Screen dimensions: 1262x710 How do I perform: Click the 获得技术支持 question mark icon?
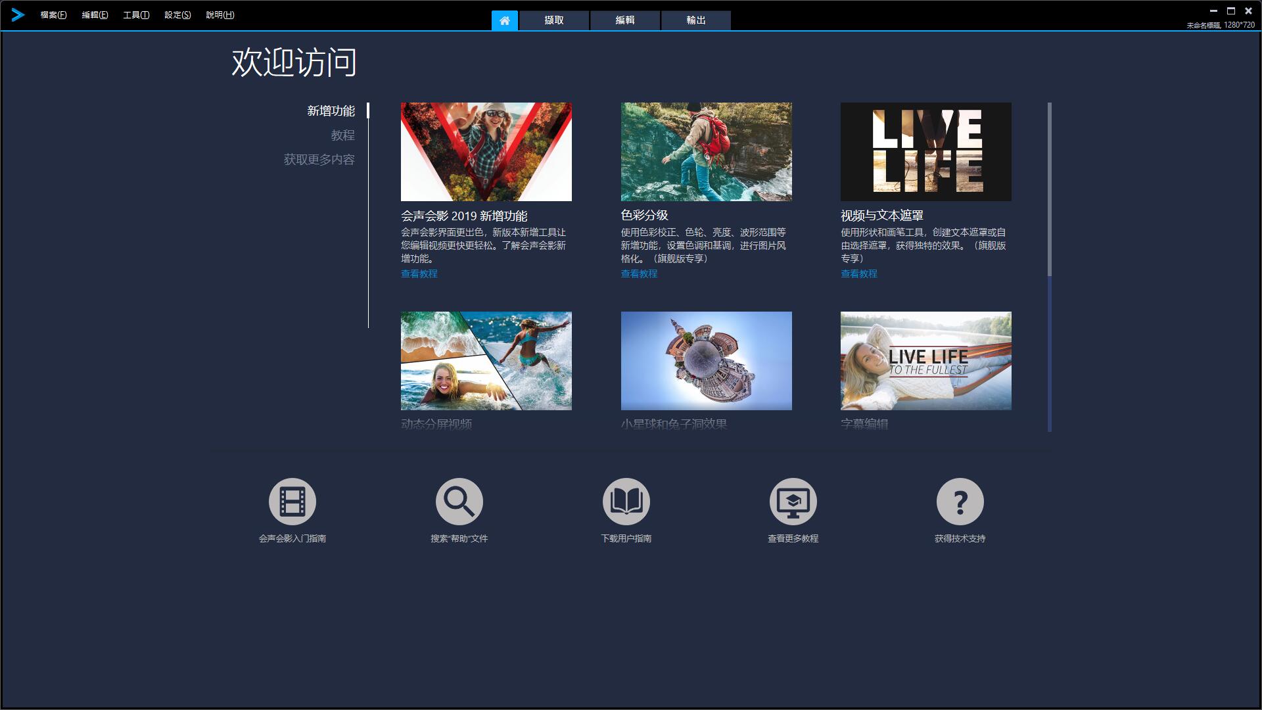pyautogui.click(x=960, y=502)
